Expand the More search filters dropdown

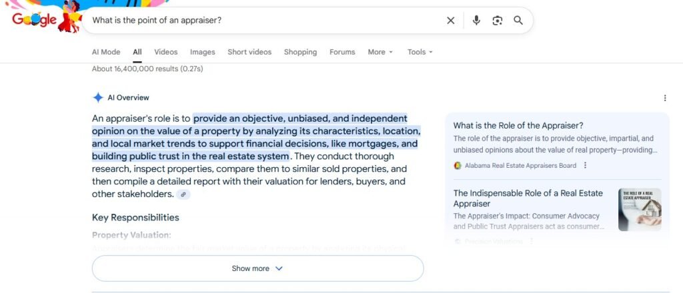380,52
